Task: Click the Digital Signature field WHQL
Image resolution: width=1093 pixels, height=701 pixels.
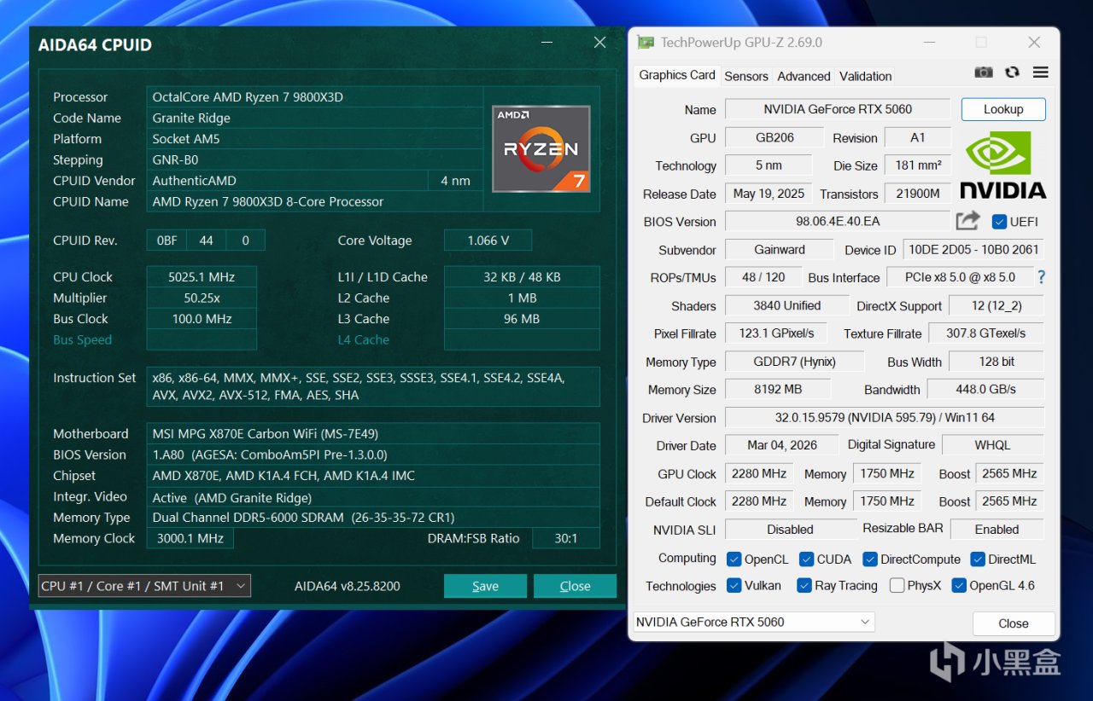Action: point(993,445)
